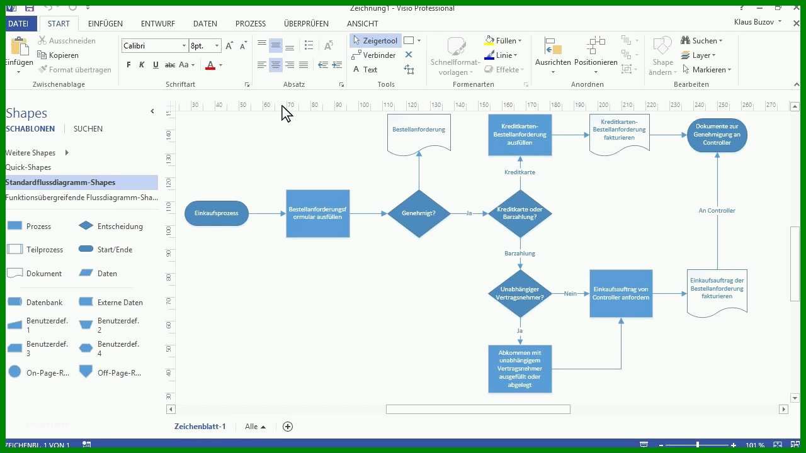This screenshot has width=806, height=453.
Task: Select the text block rotate tool
Action: tap(409, 70)
